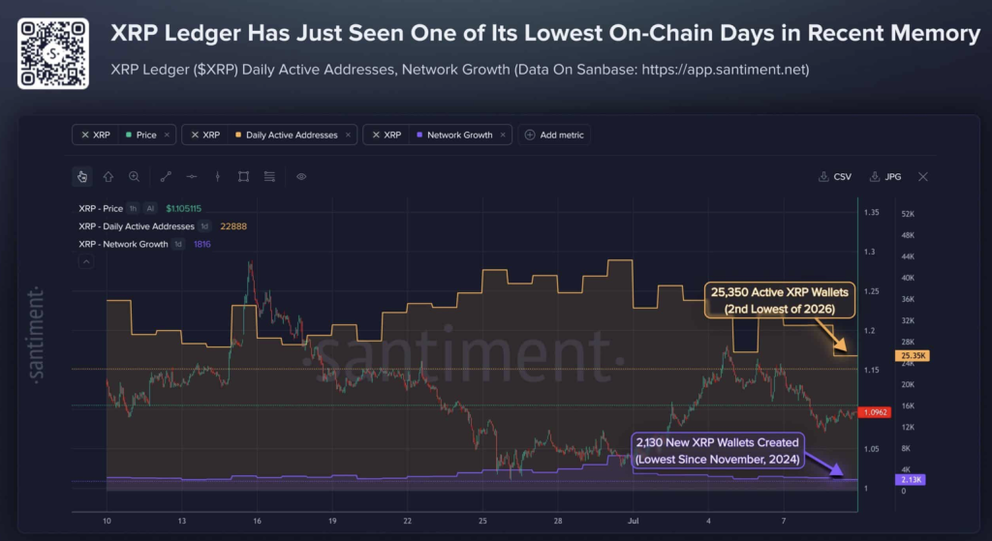The width and height of the screenshot is (992, 541).
Task: Pick the rectangle drawing tool
Action: click(x=243, y=176)
